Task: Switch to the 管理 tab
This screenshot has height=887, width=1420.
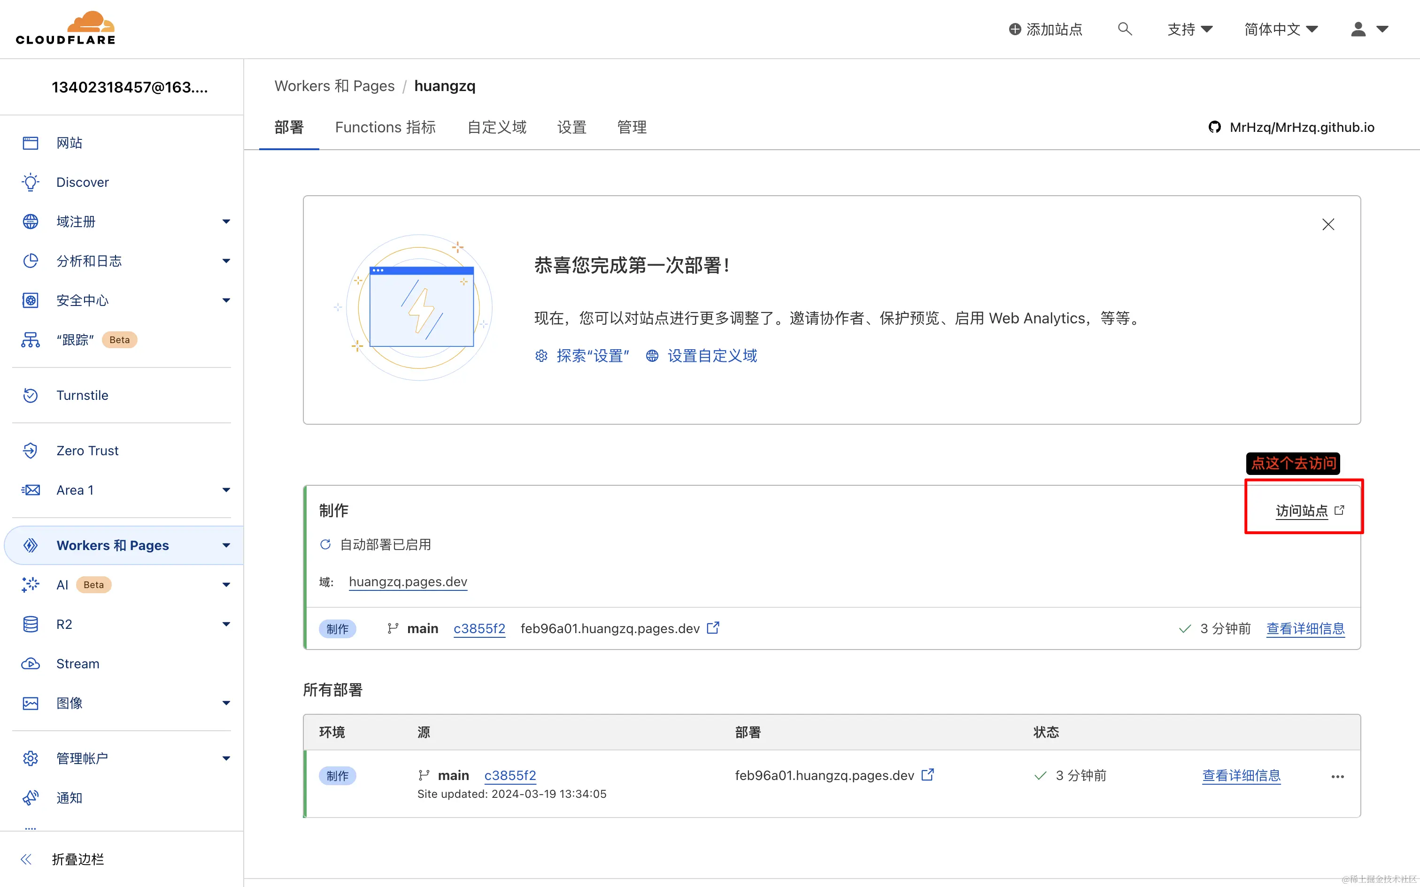Action: point(632,127)
